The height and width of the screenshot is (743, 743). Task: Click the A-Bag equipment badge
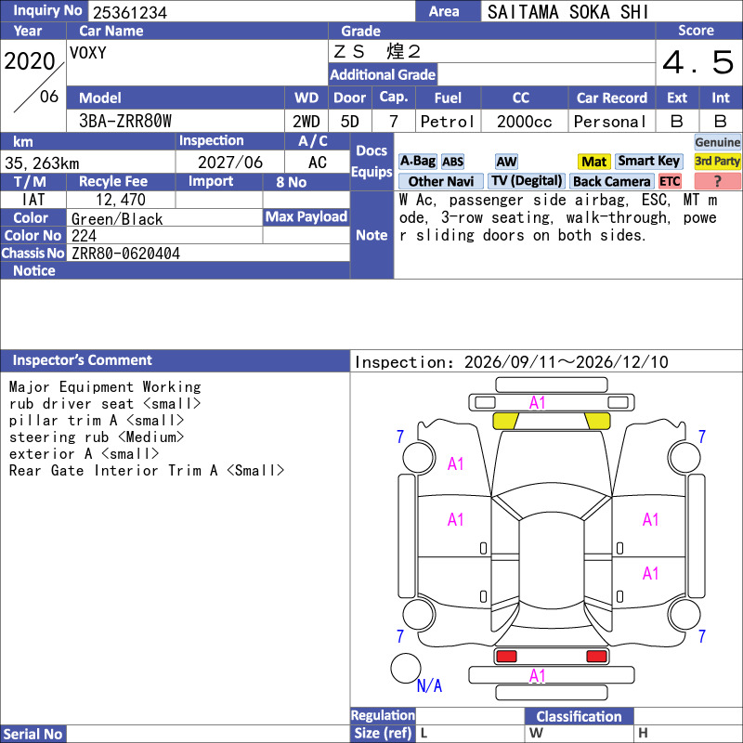(x=417, y=162)
